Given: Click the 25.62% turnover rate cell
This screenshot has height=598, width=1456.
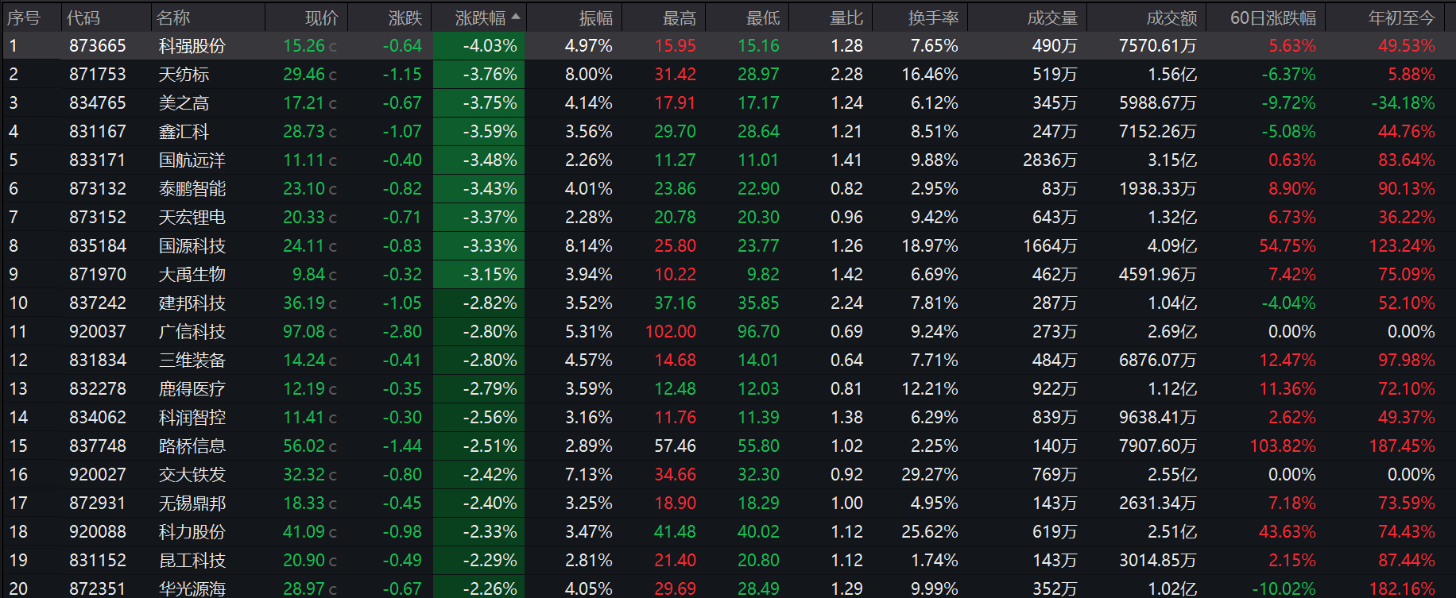Looking at the screenshot, I should [930, 532].
